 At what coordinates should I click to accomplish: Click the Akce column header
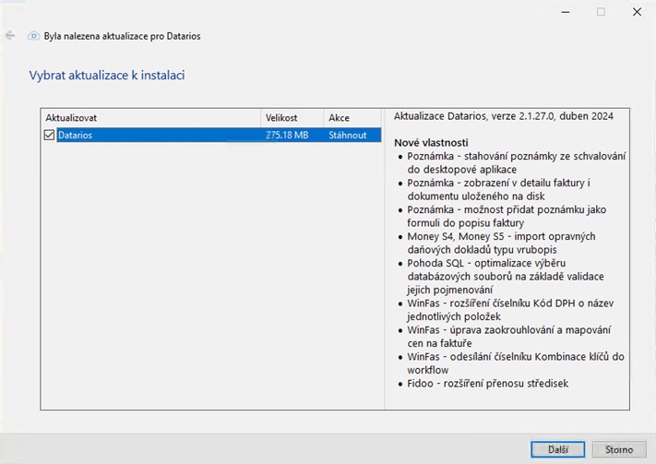(351, 118)
